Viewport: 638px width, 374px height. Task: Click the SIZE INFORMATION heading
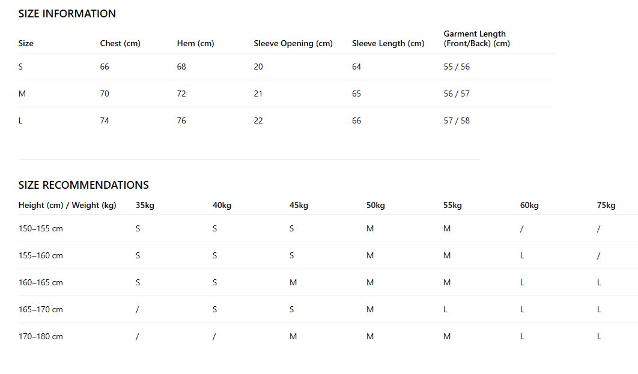click(x=67, y=14)
